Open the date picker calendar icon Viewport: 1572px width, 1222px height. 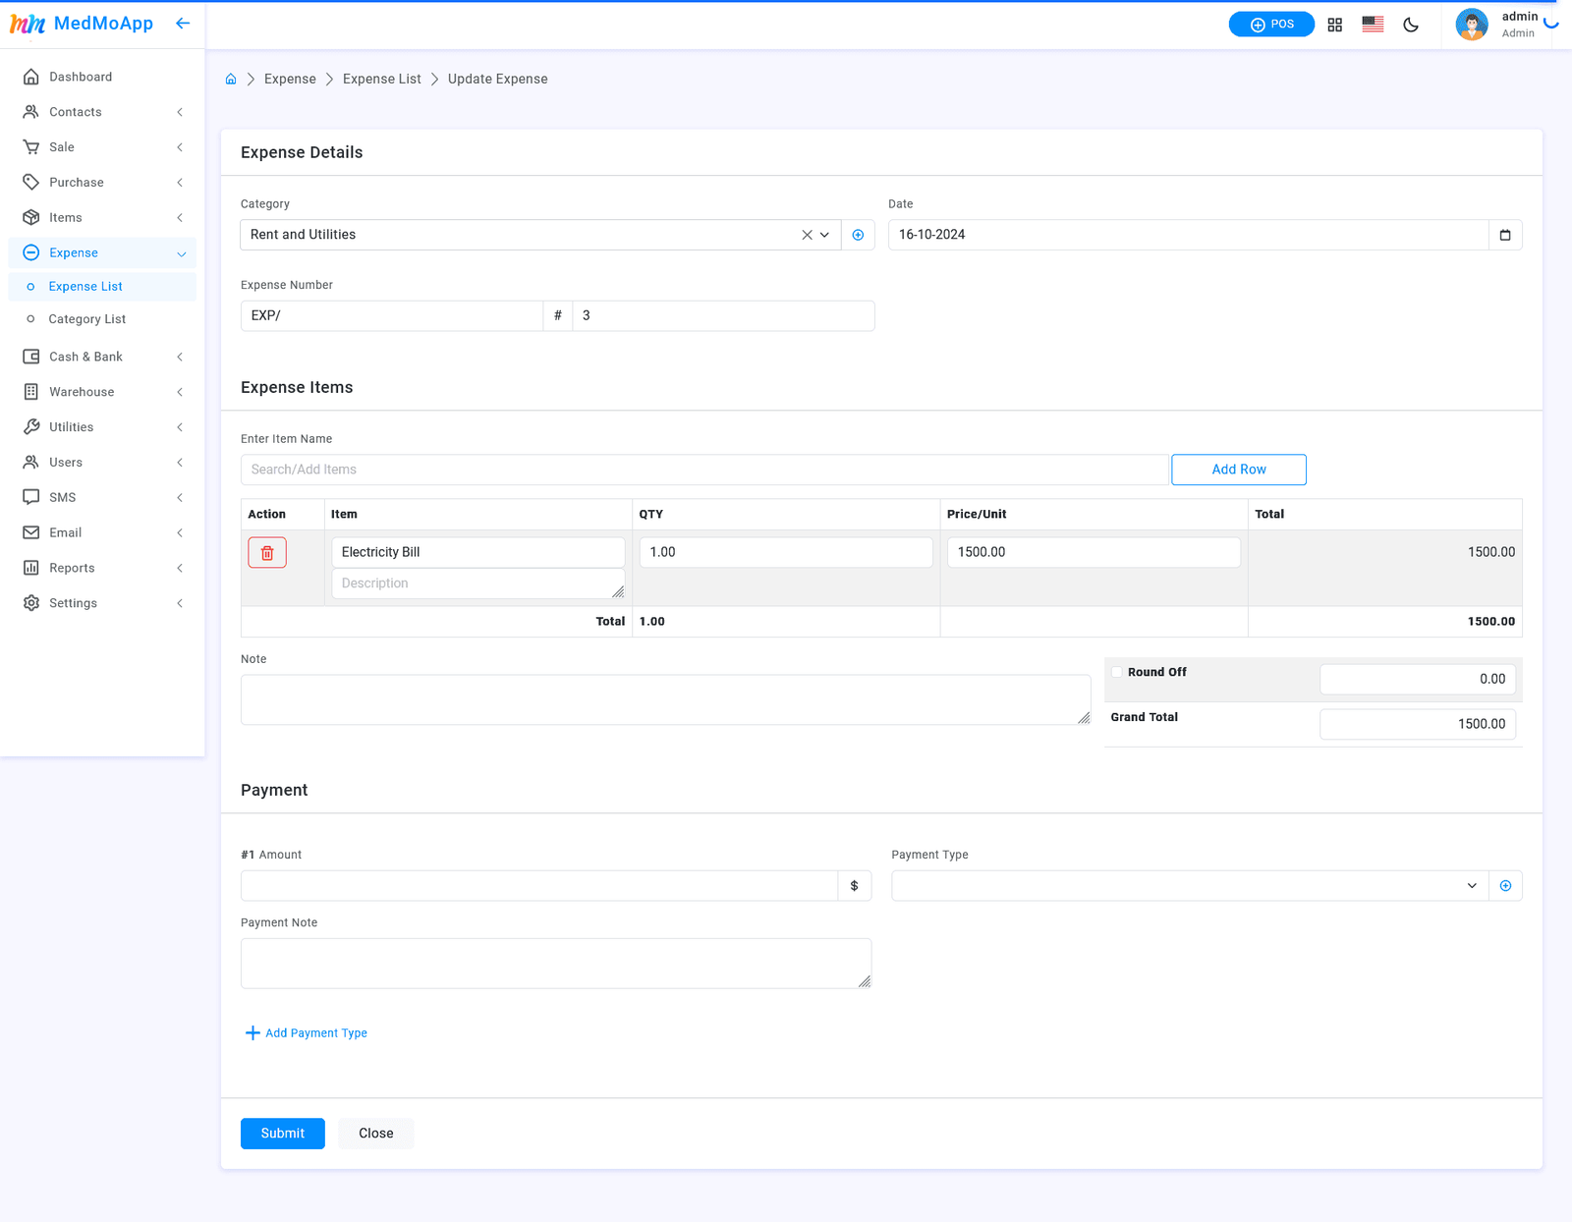[1505, 235]
